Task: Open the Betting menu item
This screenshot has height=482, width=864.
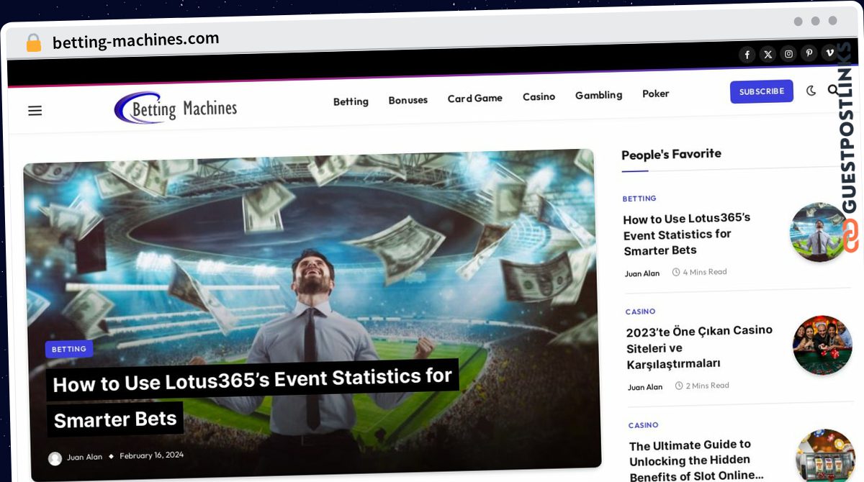Action: pyautogui.click(x=351, y=101)
